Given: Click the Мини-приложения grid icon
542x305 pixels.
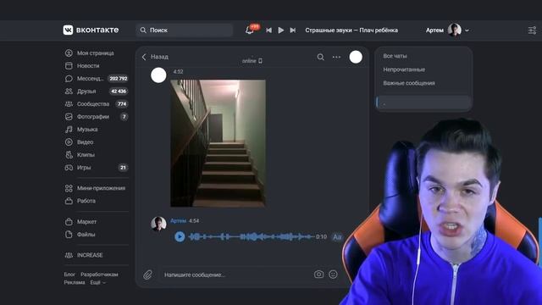Looking at the screenshot, I should click(69, 188).
